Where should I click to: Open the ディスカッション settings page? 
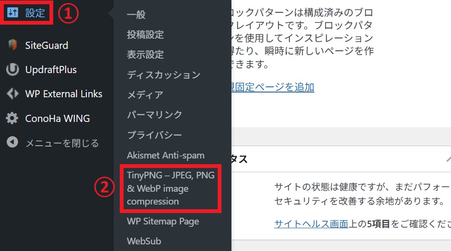pos(163,74)
